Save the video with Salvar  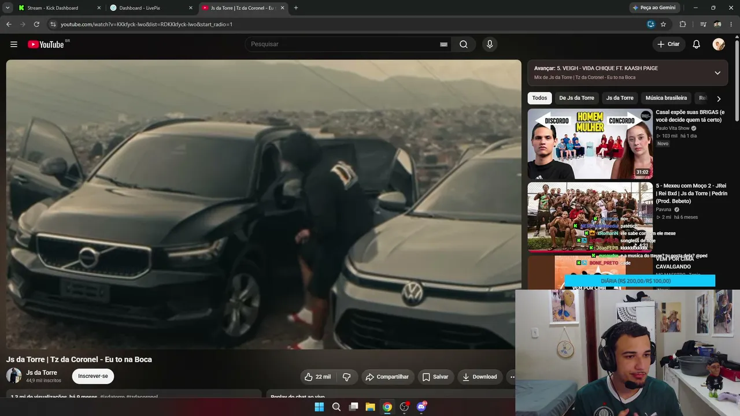435,377
